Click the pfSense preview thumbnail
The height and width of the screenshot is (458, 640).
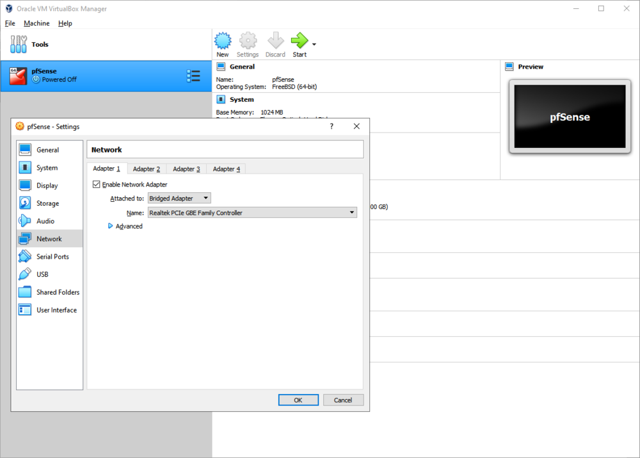pos(569,117)
